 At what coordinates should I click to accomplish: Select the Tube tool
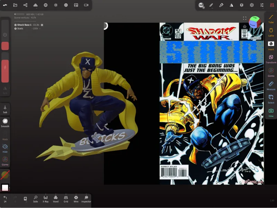tap(271, 19)
